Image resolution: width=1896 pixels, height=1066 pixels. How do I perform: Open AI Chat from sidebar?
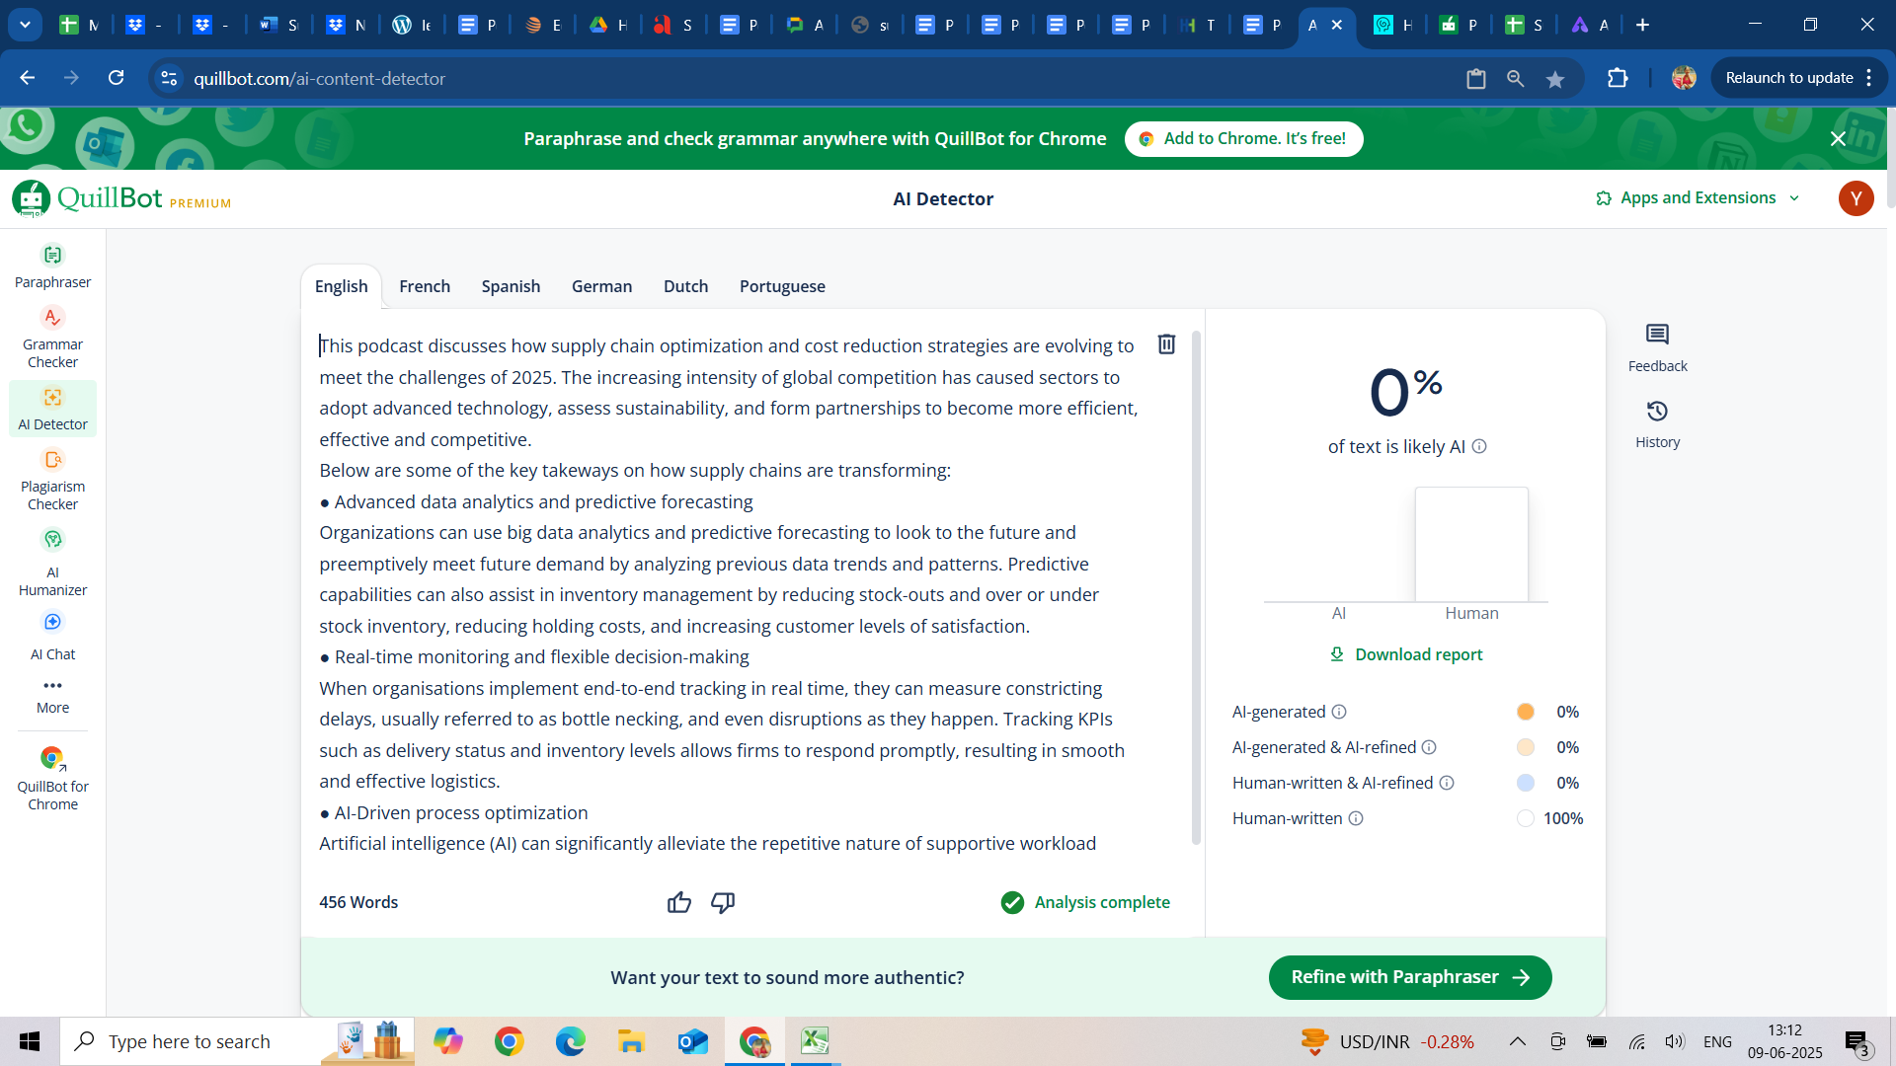[52, 637]
